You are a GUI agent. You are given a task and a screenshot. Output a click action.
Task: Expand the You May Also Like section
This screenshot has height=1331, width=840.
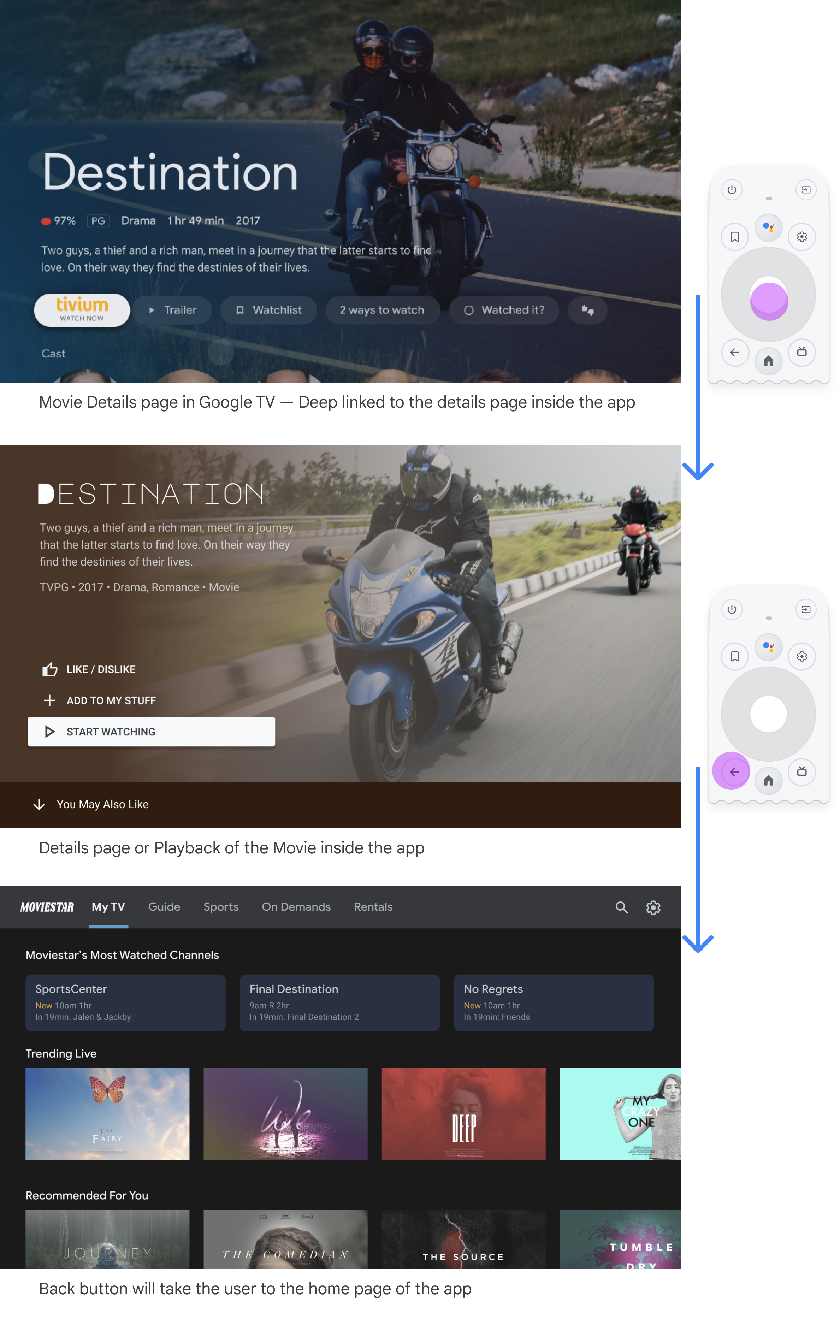click(87, 804)
